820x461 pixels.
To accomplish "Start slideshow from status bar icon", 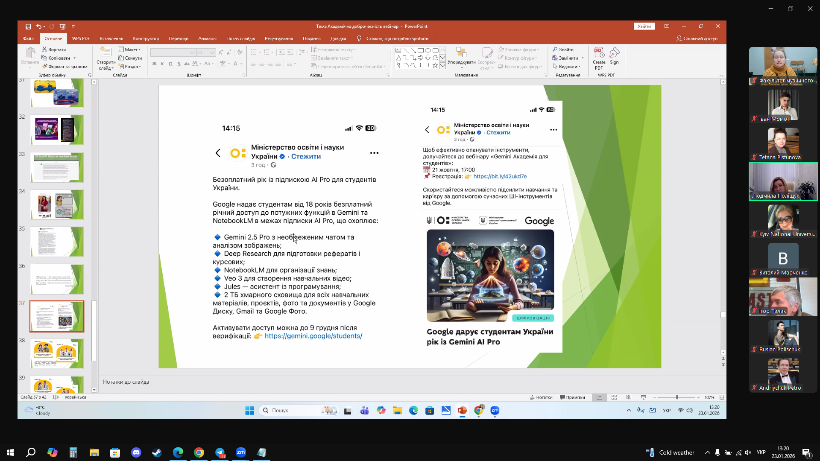I will [x=644, y=397].
